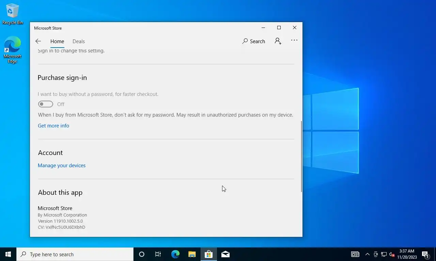Image resolution: width=436 pixels, height=261 pixels.
Task: Open the sign-in account icon
Action: click(x=278, y=41)
